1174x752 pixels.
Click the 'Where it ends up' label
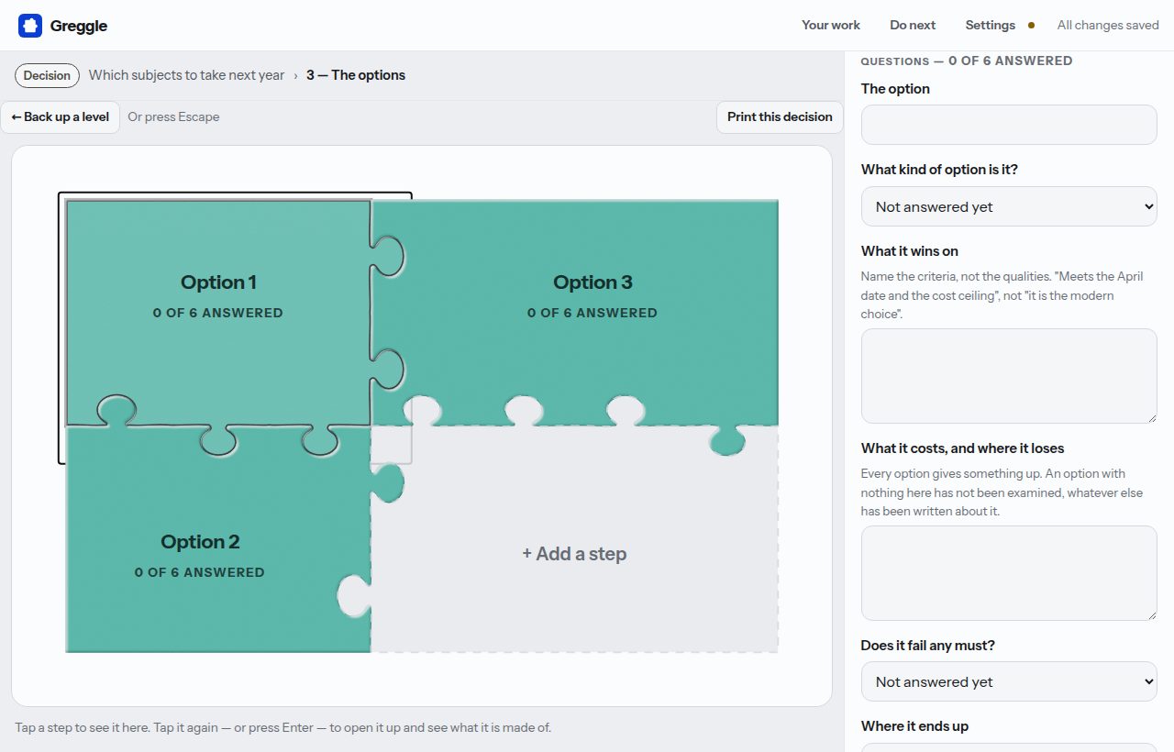[914, 725]
